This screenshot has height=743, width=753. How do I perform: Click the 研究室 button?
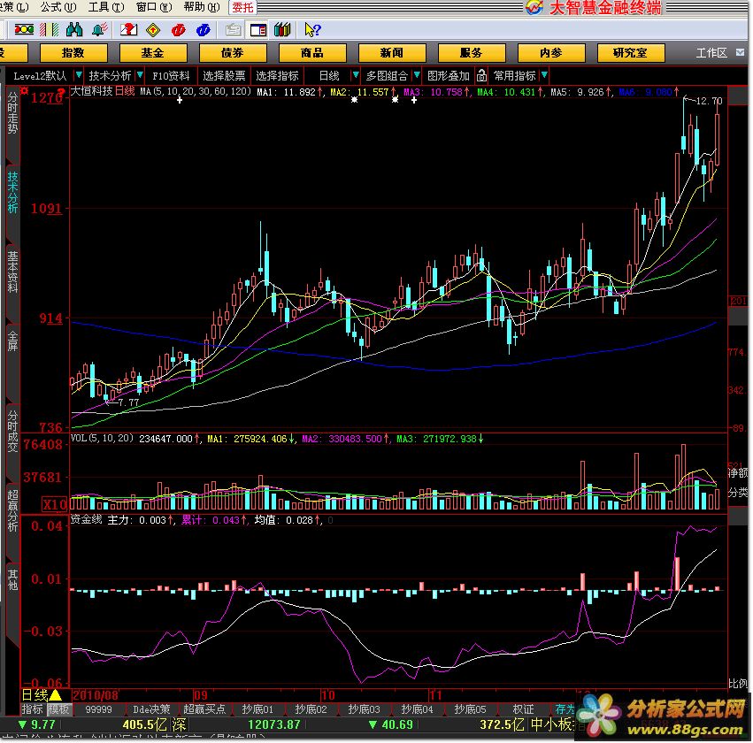pyautogui.click(x=631, y=53)
